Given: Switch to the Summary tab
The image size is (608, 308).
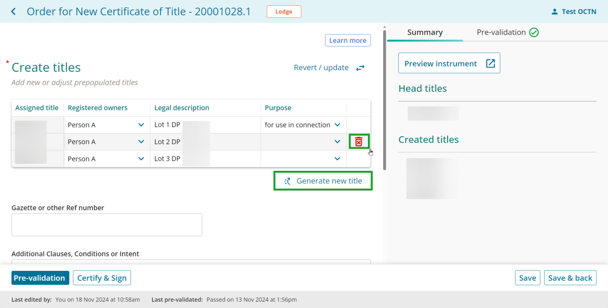Looking at the screenshot, I should click(425, 32).
